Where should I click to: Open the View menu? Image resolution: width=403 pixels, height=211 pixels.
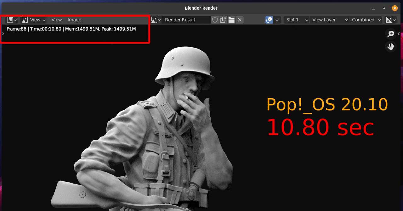(56, 20)
